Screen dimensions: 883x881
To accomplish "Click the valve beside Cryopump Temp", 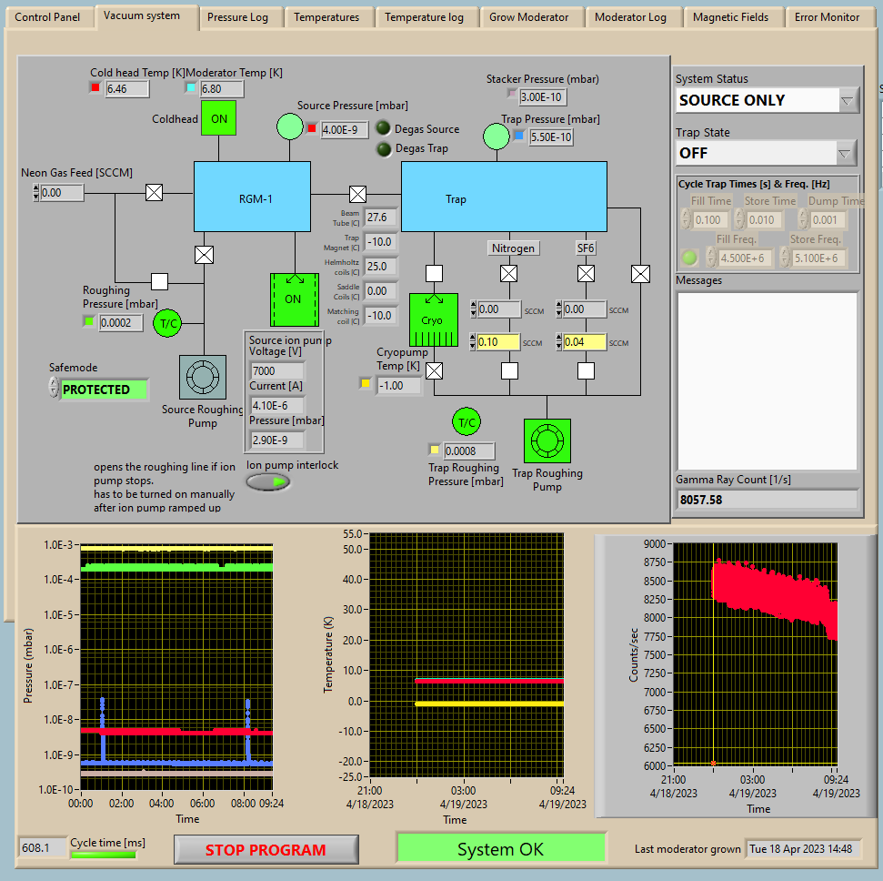I will point(434,371).
